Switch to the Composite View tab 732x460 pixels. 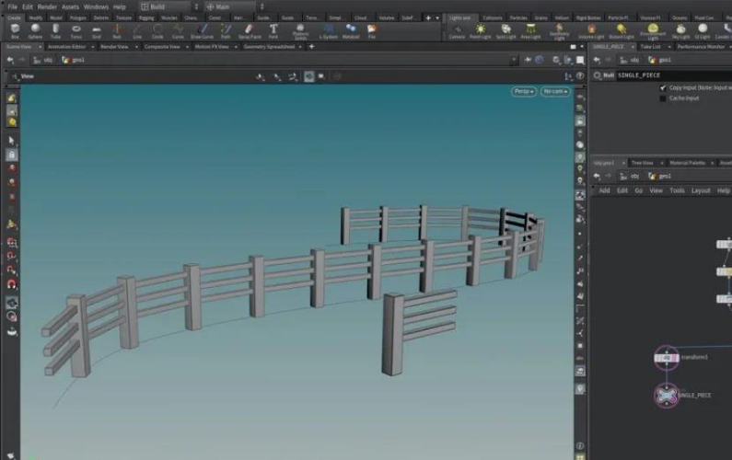(x=162, y=47)
